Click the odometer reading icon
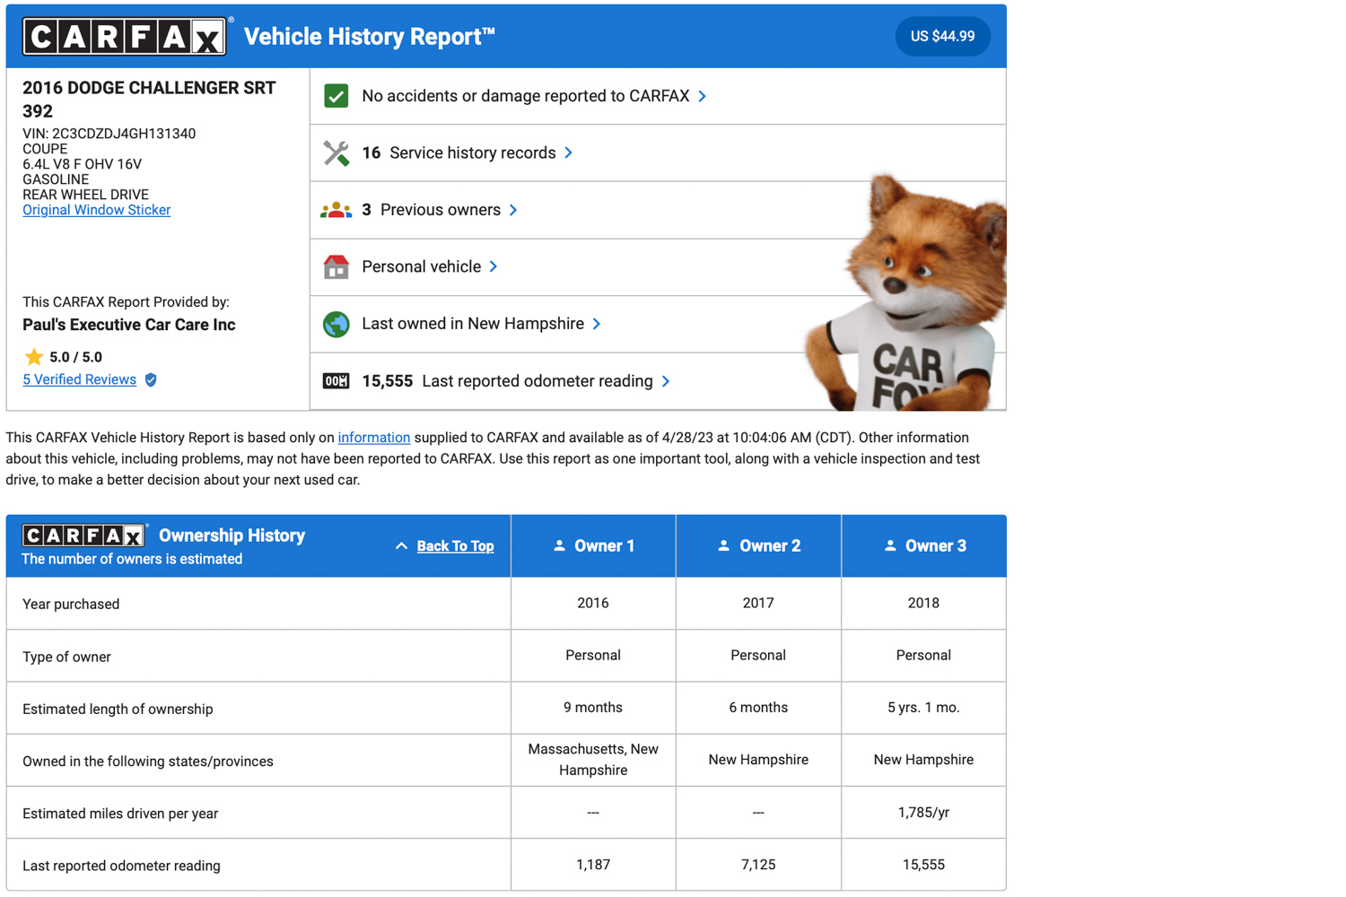This screenshot has height=897, width=1346. pos(336,381)
